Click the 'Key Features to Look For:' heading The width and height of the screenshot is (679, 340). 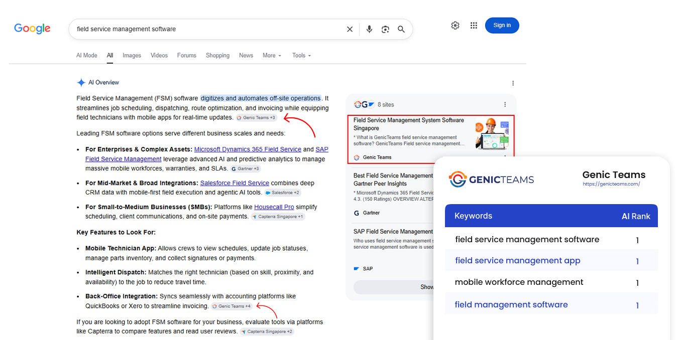[x=116, y=233]
